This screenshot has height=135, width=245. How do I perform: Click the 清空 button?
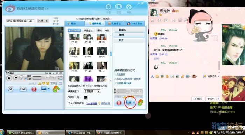tap(107, 31)
